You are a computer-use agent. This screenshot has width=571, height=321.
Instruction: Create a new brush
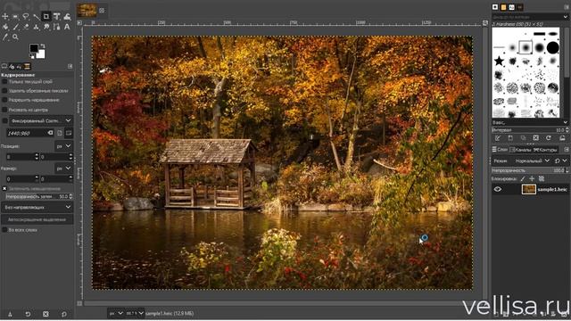tap(510, 138)
